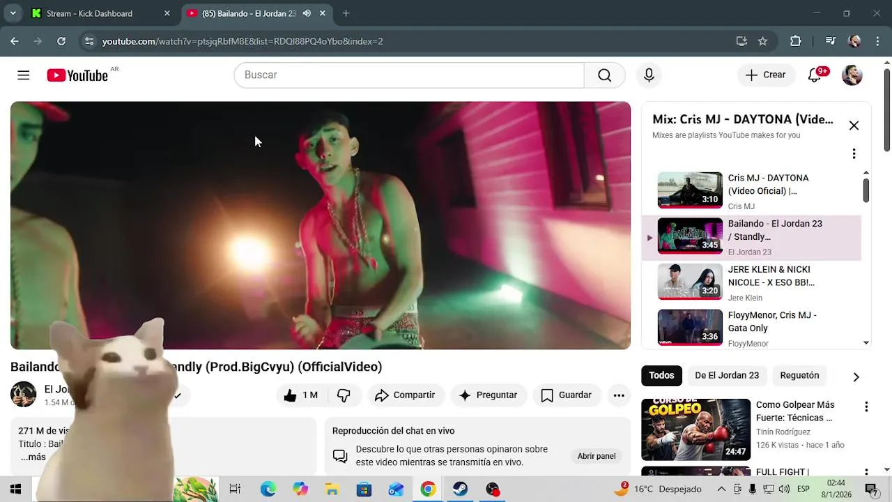Show hidden system tray icons
892x502 pixels.
click(721, 489)
